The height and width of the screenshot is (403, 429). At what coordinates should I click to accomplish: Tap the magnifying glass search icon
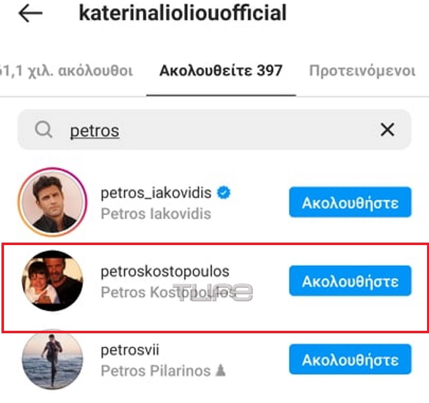[44, 131]
